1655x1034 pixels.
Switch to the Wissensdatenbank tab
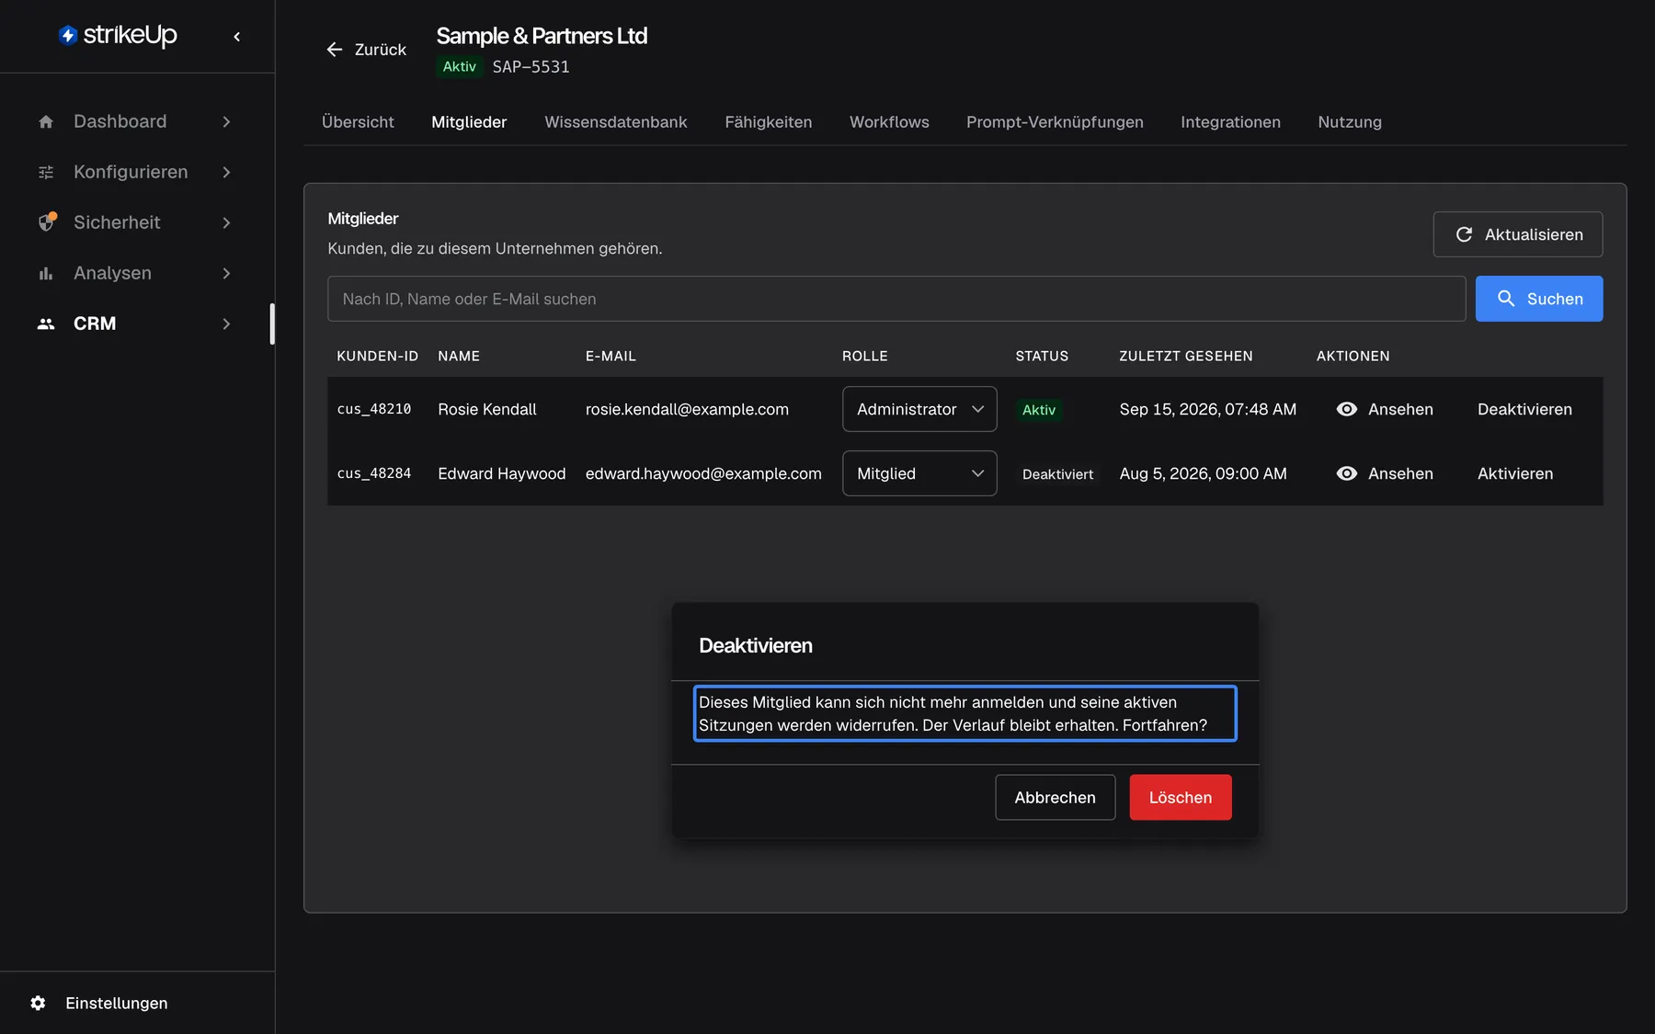point(615,122)
